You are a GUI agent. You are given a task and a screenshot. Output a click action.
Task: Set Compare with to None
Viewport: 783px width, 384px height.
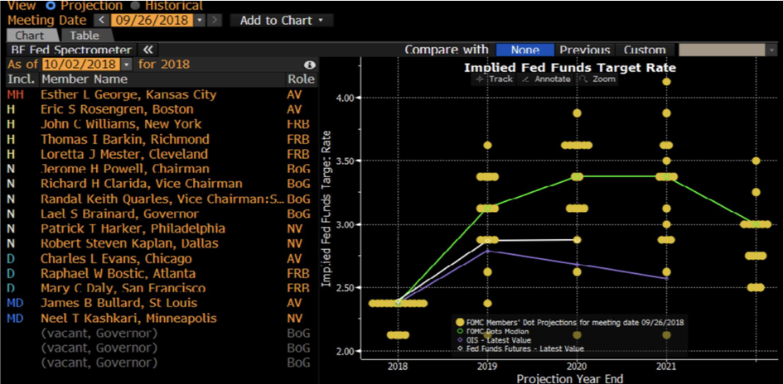[x=524, y=50]
